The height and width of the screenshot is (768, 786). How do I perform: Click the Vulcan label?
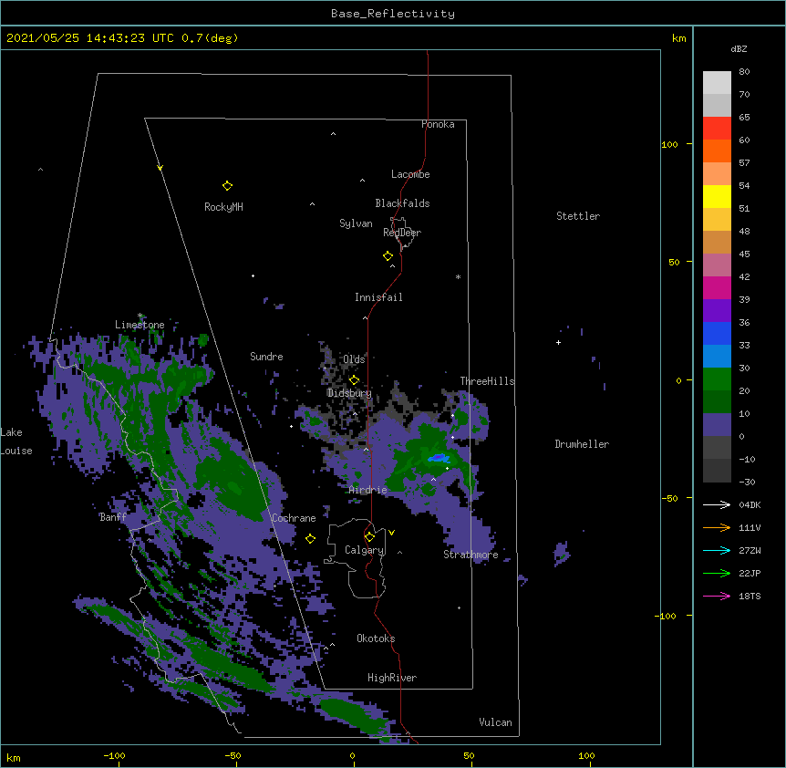pos(495,722)
